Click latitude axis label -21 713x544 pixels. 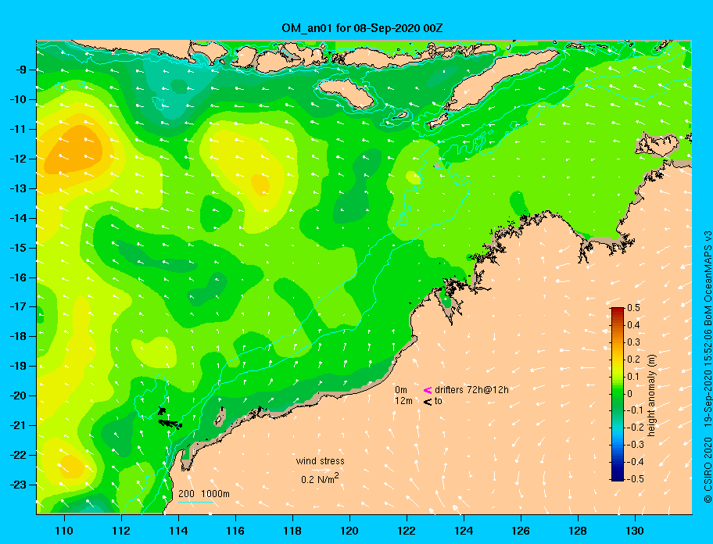[18, 425]
